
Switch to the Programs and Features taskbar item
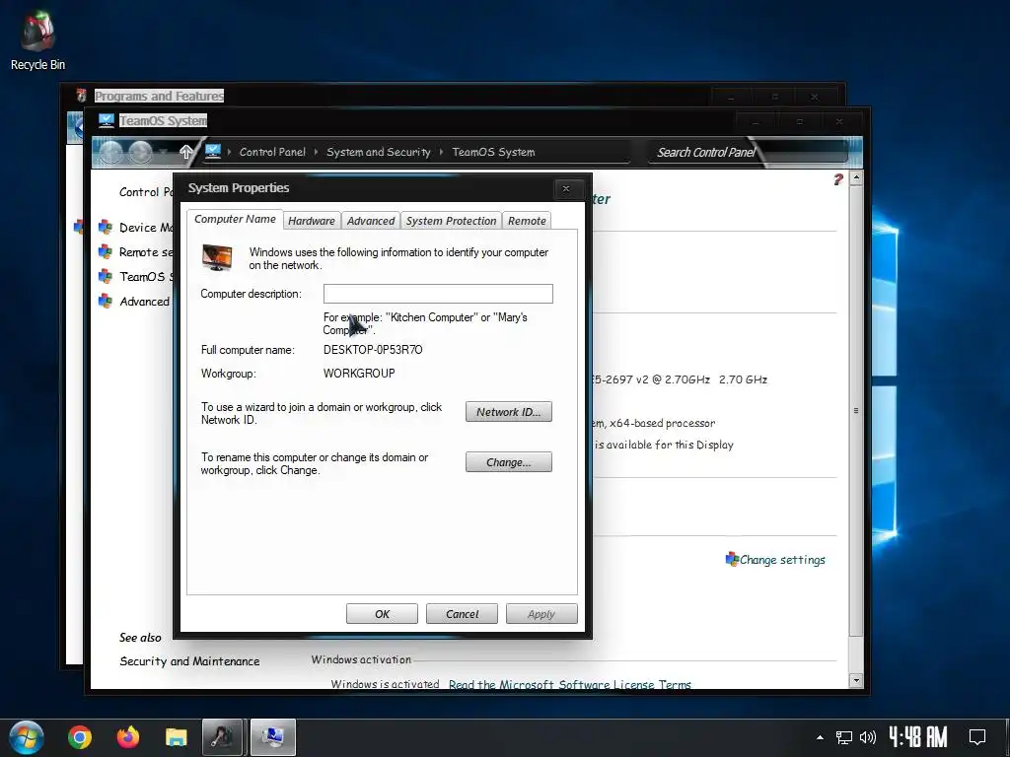[222, 737]
